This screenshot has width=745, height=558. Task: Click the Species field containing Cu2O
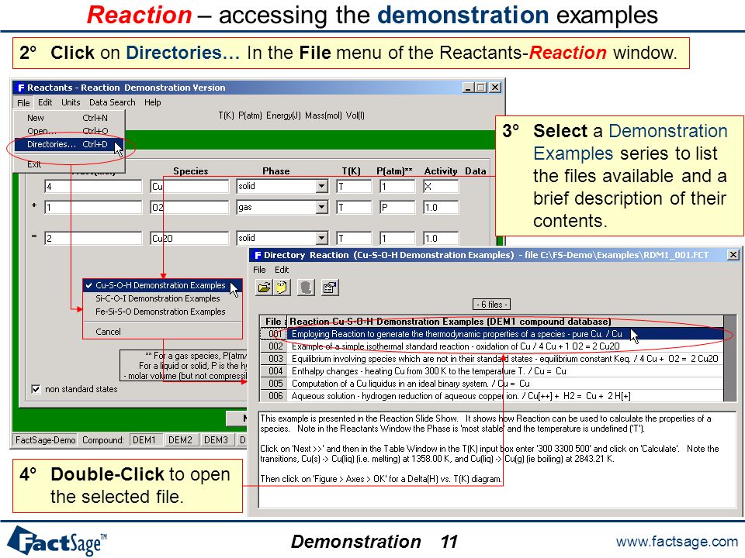[189, 238]
